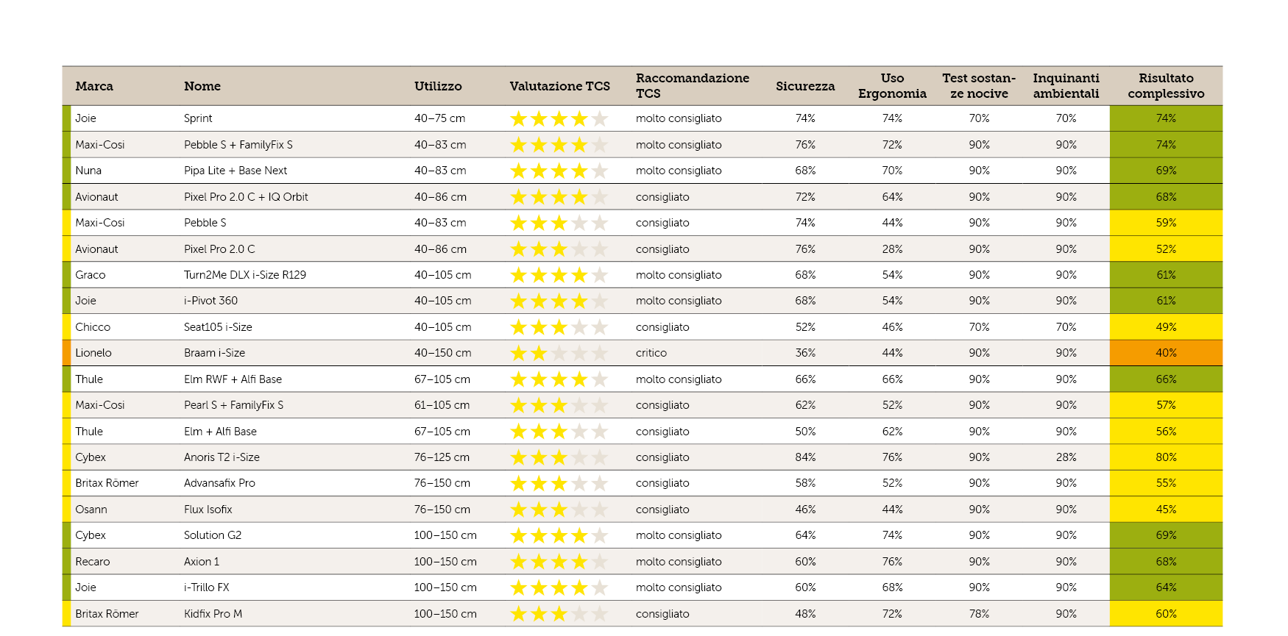Viewport: 1288px width, 636px height.
Task: Click the name i-Trillo FX
Action: (x=207, y=587)
